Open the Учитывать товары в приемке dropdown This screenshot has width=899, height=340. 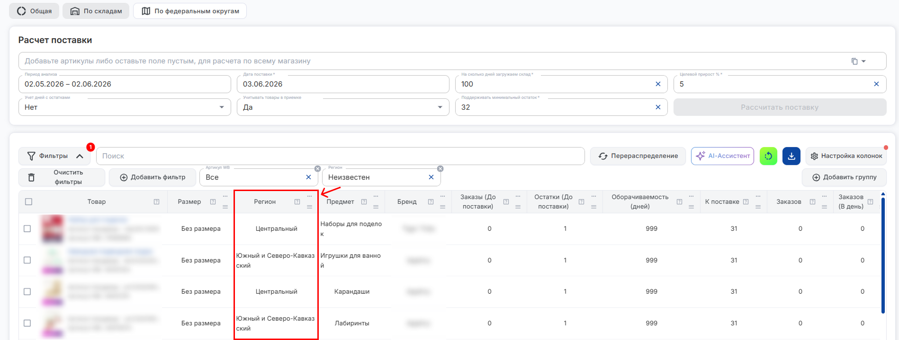click(343, 107)
